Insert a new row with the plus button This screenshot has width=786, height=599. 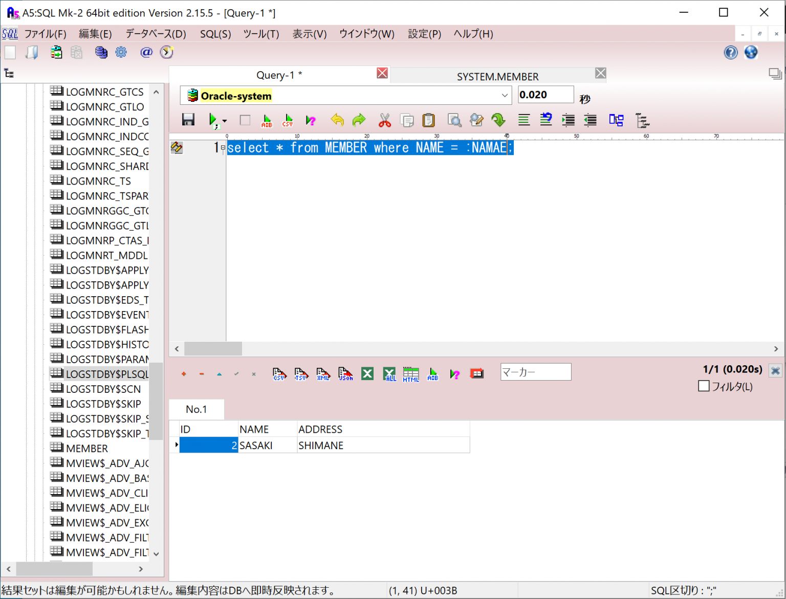(x=183, y=374)
